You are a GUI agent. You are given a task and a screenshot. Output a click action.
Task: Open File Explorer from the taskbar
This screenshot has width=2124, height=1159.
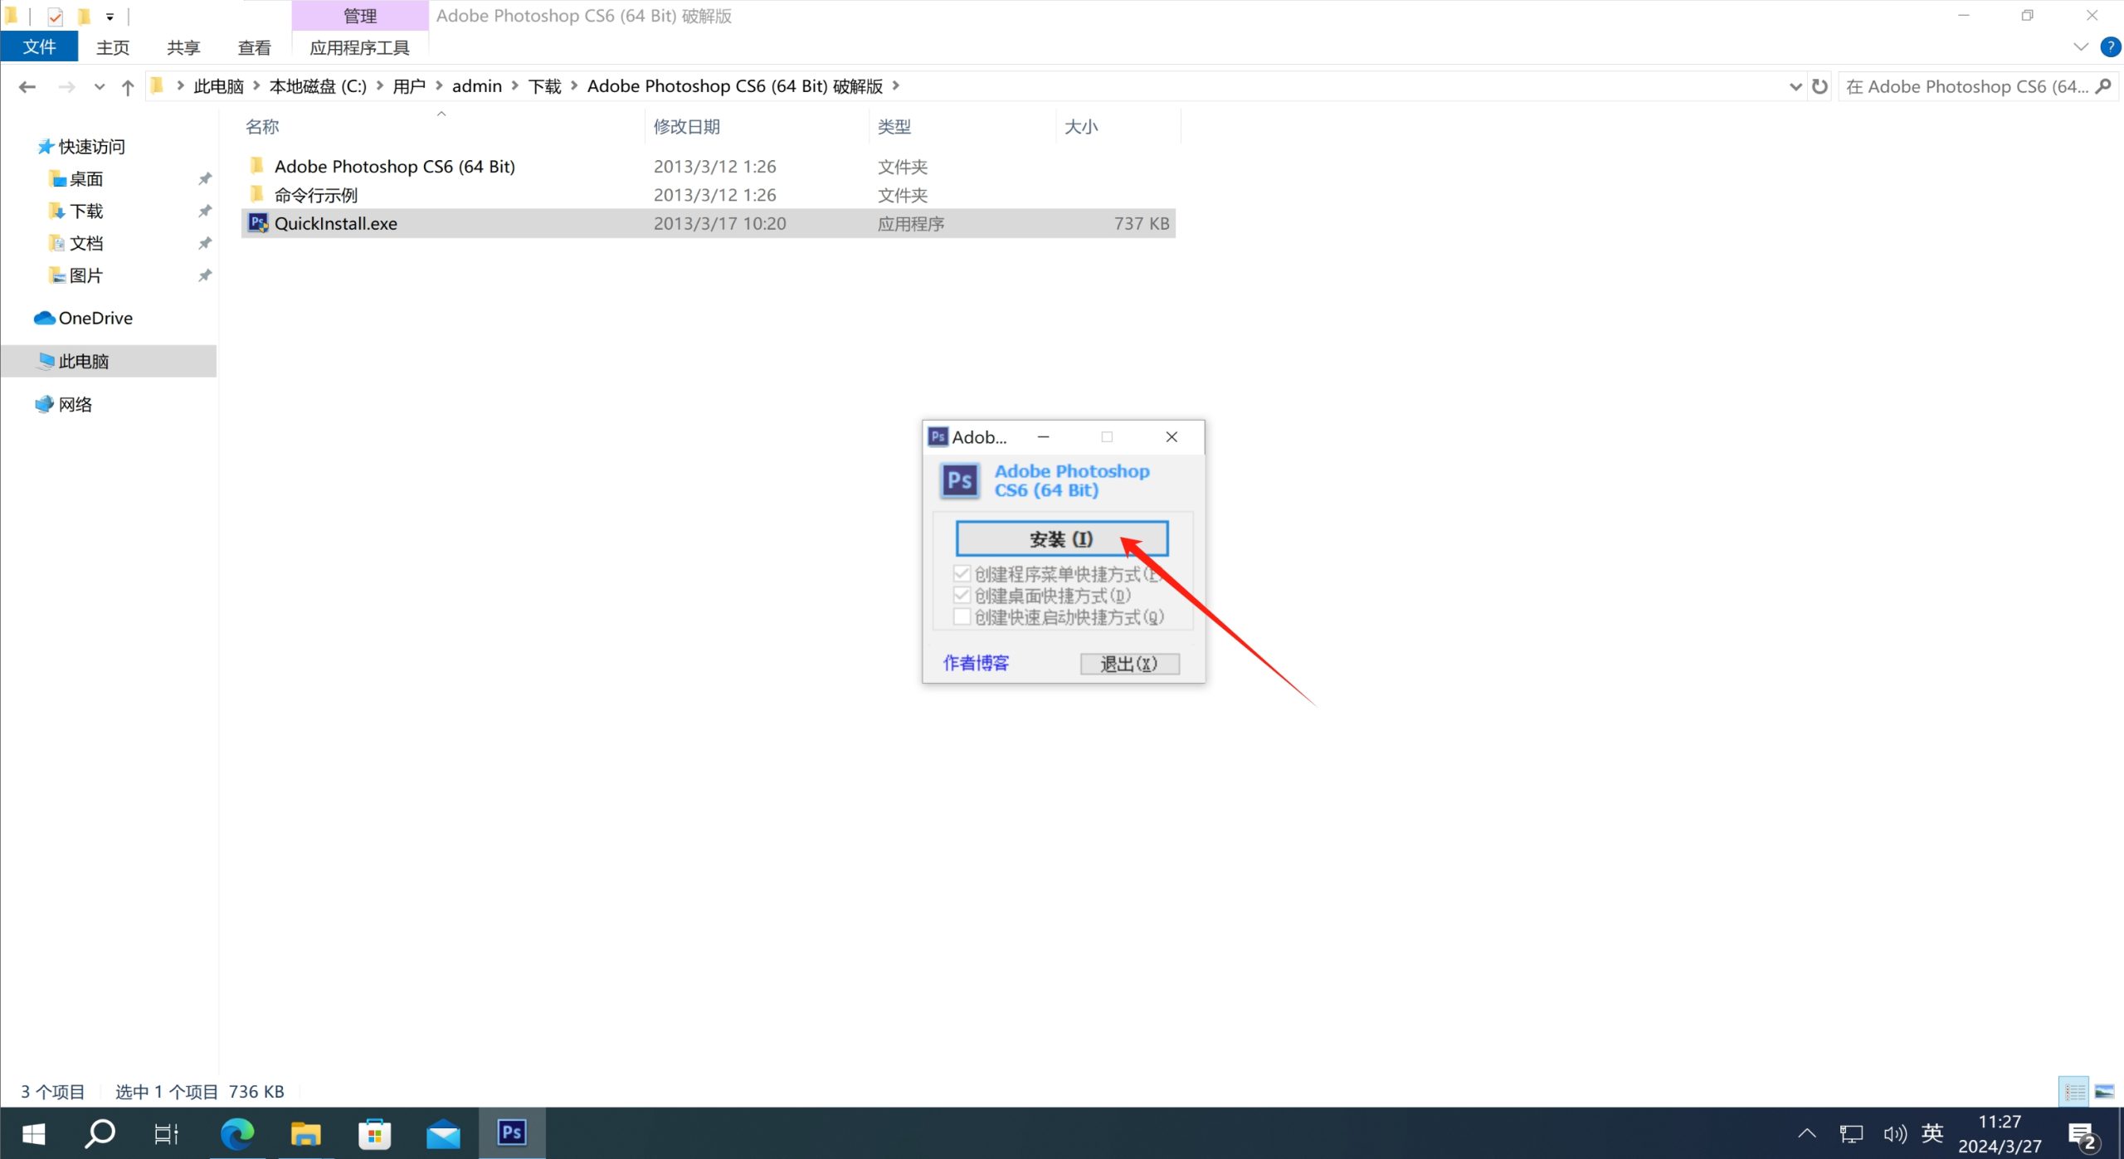click(x=305, y=1133)
